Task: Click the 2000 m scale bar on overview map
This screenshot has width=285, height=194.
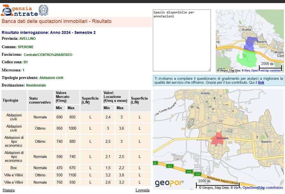Action: tap(270, 68)
